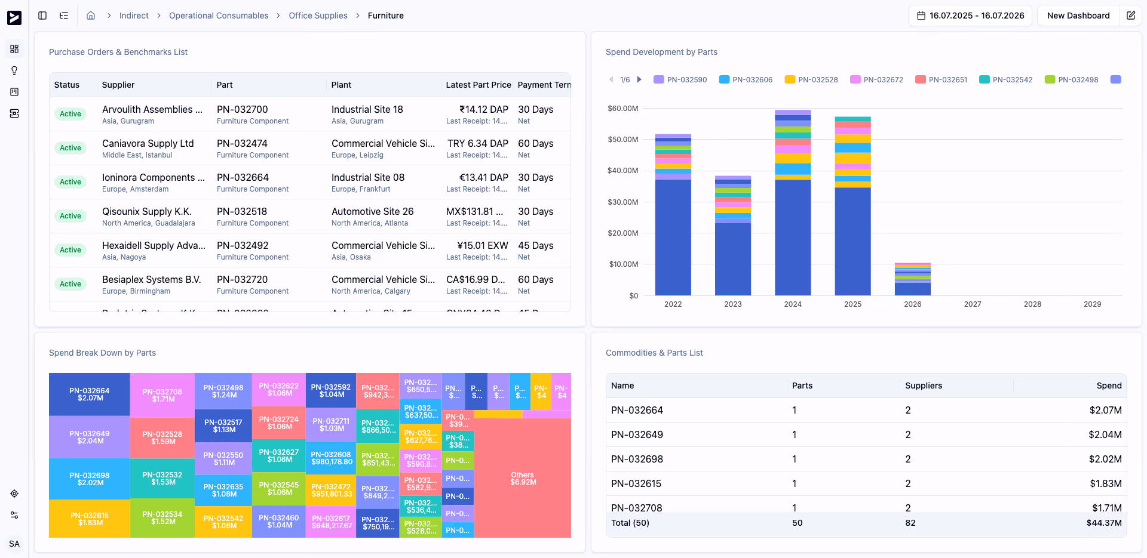The height and width of the screenshot is (558, 1147).
Task: Navigate to Operational Consumables breadcrumb
Action: [x=219, y=16]
